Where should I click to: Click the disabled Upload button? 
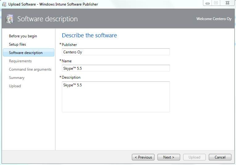point(194,157)
